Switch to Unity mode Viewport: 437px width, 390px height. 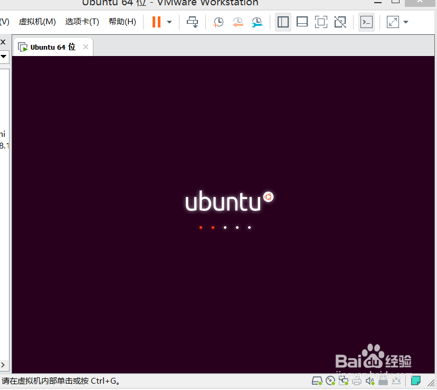pyautogui.click(x=340, y=22)
